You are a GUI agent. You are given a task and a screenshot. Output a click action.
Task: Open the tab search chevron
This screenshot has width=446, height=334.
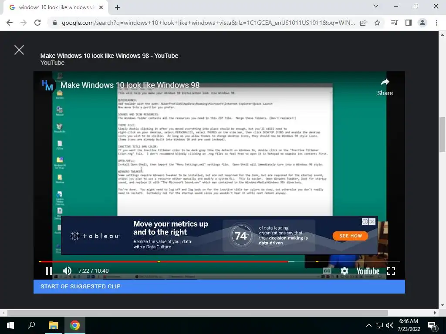[376, 6]
